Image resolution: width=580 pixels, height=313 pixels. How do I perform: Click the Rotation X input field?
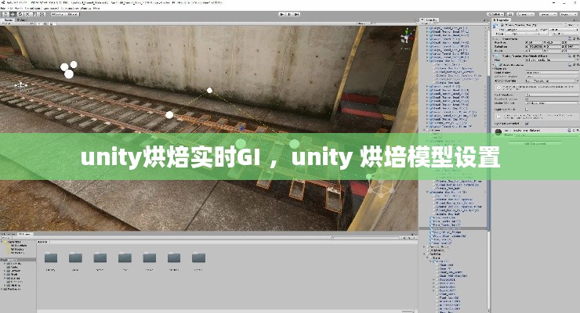pos(535,46)
